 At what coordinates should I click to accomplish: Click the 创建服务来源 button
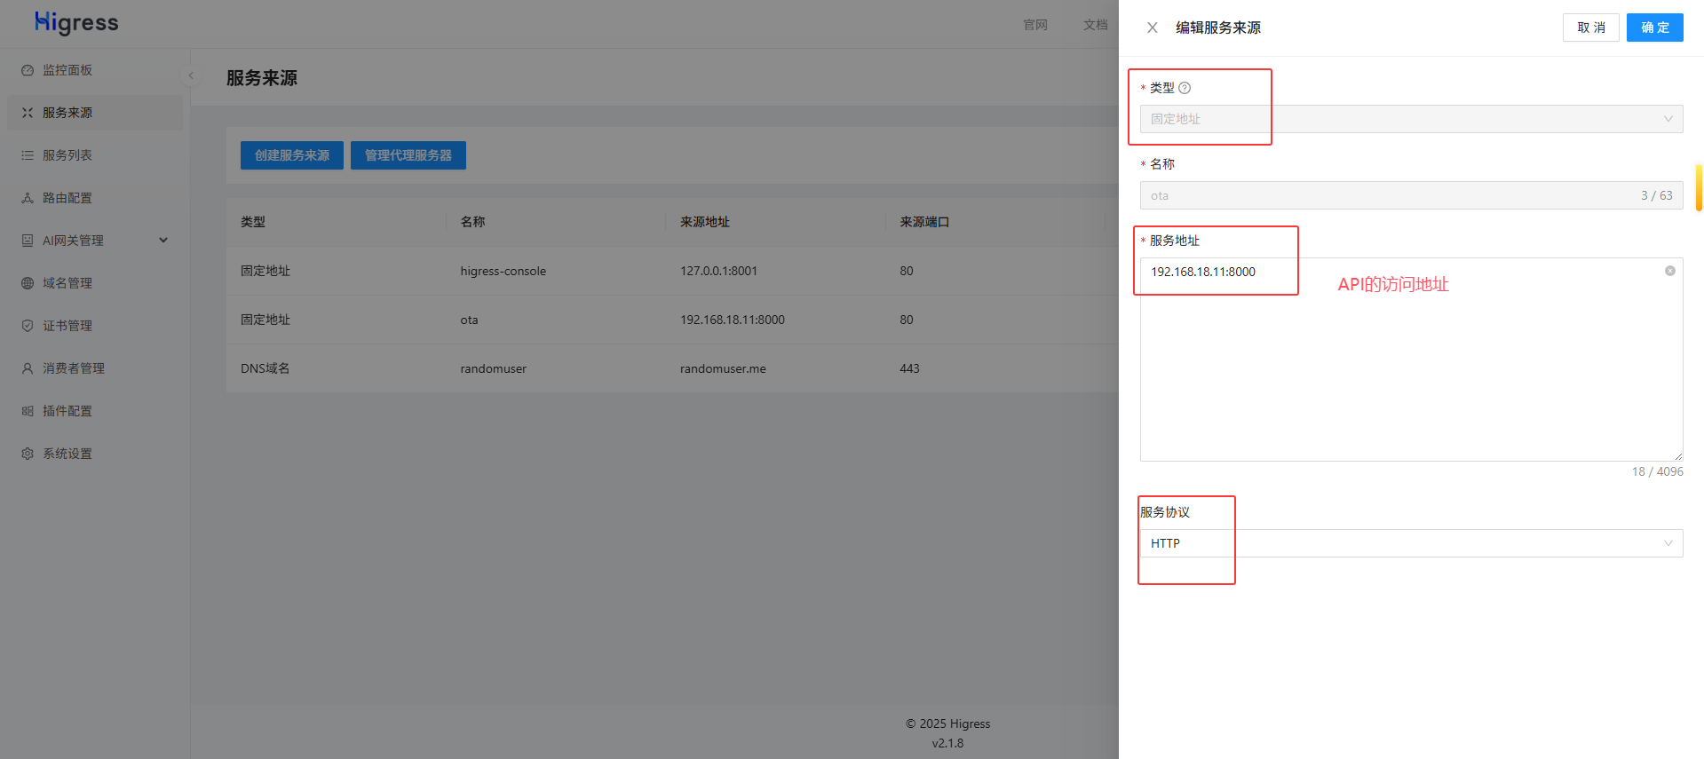pyautogui.click(x=292, y=155)
